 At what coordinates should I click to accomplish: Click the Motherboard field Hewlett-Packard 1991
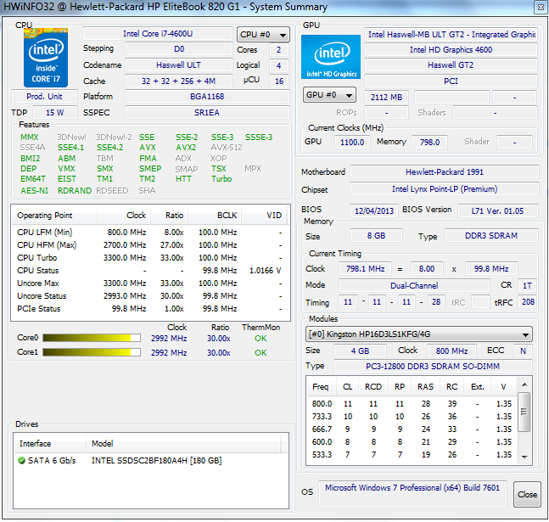click(445, 172)
